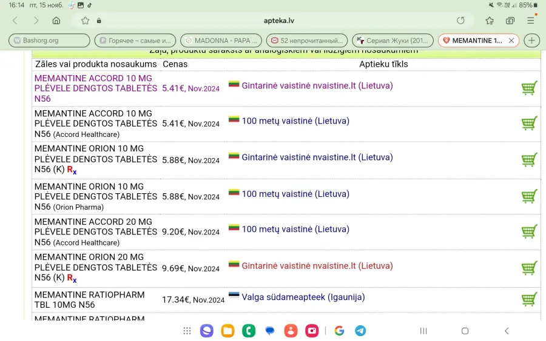Open the yellow files app in dock
The width and height of the screenshot is (546, 341).
pyautogui.click(x=227, y=331)
